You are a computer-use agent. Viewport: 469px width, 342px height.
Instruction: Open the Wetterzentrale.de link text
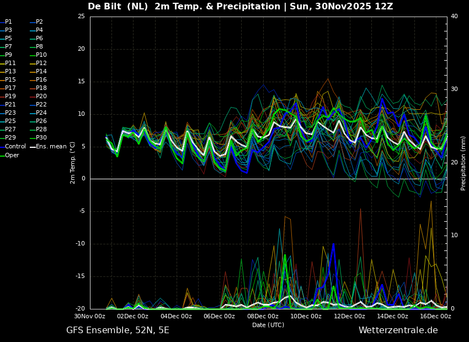coord(398,330)
